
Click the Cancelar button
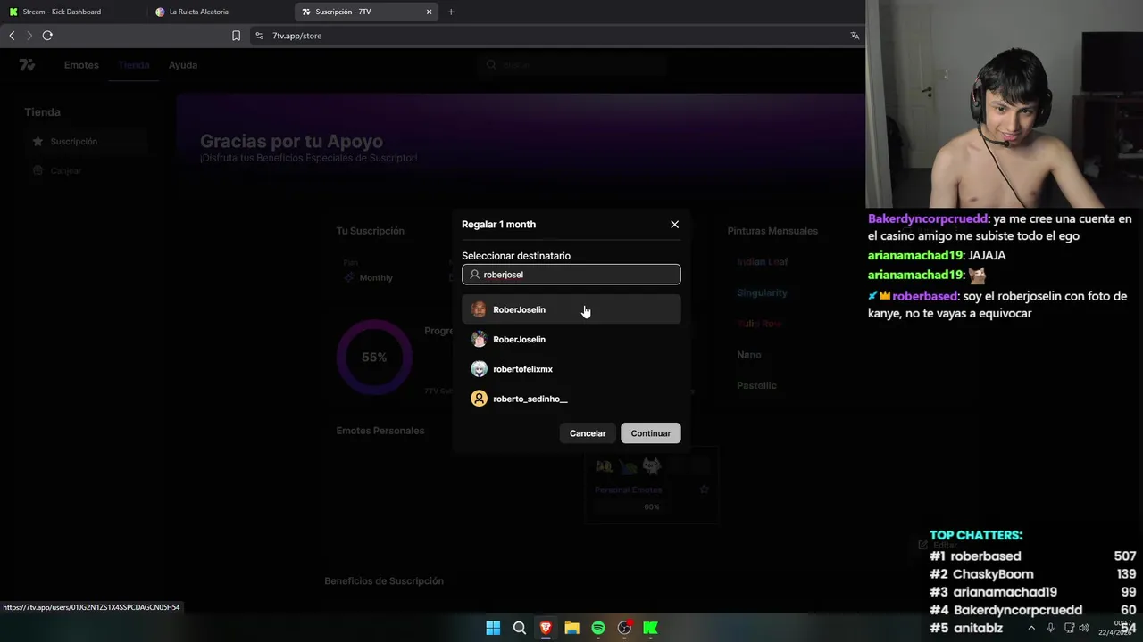588,433
